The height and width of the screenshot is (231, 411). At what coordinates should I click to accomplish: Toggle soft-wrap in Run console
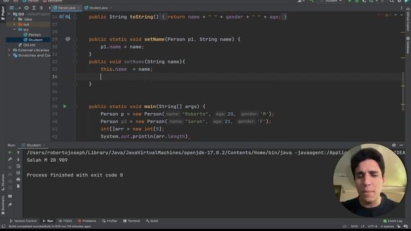pyautogui.click(x=18, y=166)
